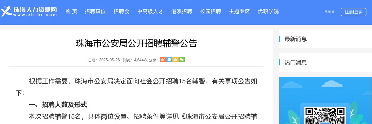Click the 热门消息 section heading

coord(296,63)
